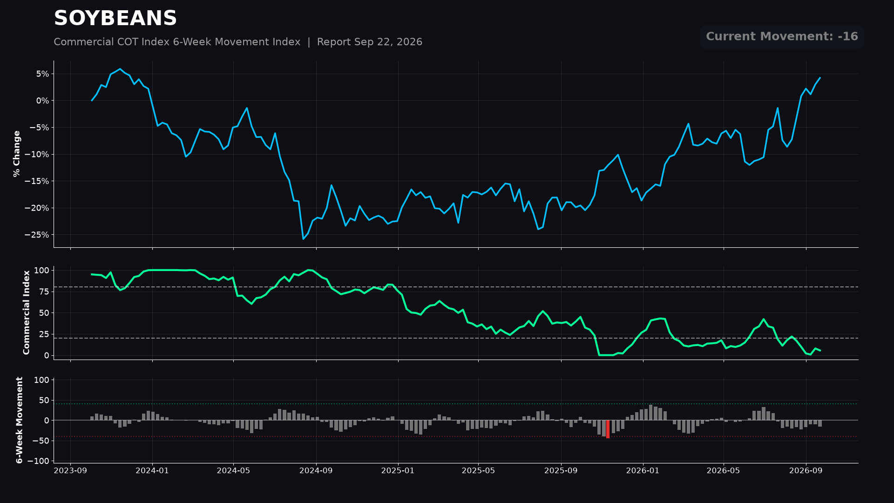Click the −25% tick on price chart
The image size is (894, 503).
click(36, 235)
